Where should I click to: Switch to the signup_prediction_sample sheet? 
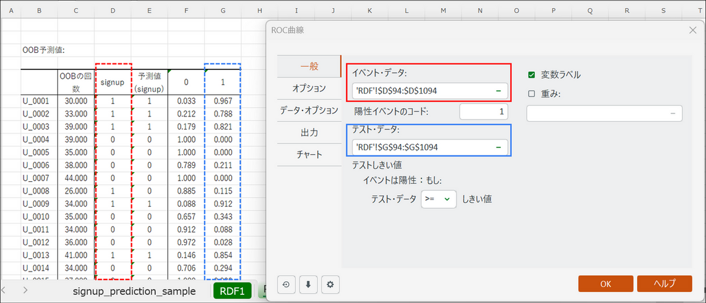pyautogui.click(x=134, y=291)
